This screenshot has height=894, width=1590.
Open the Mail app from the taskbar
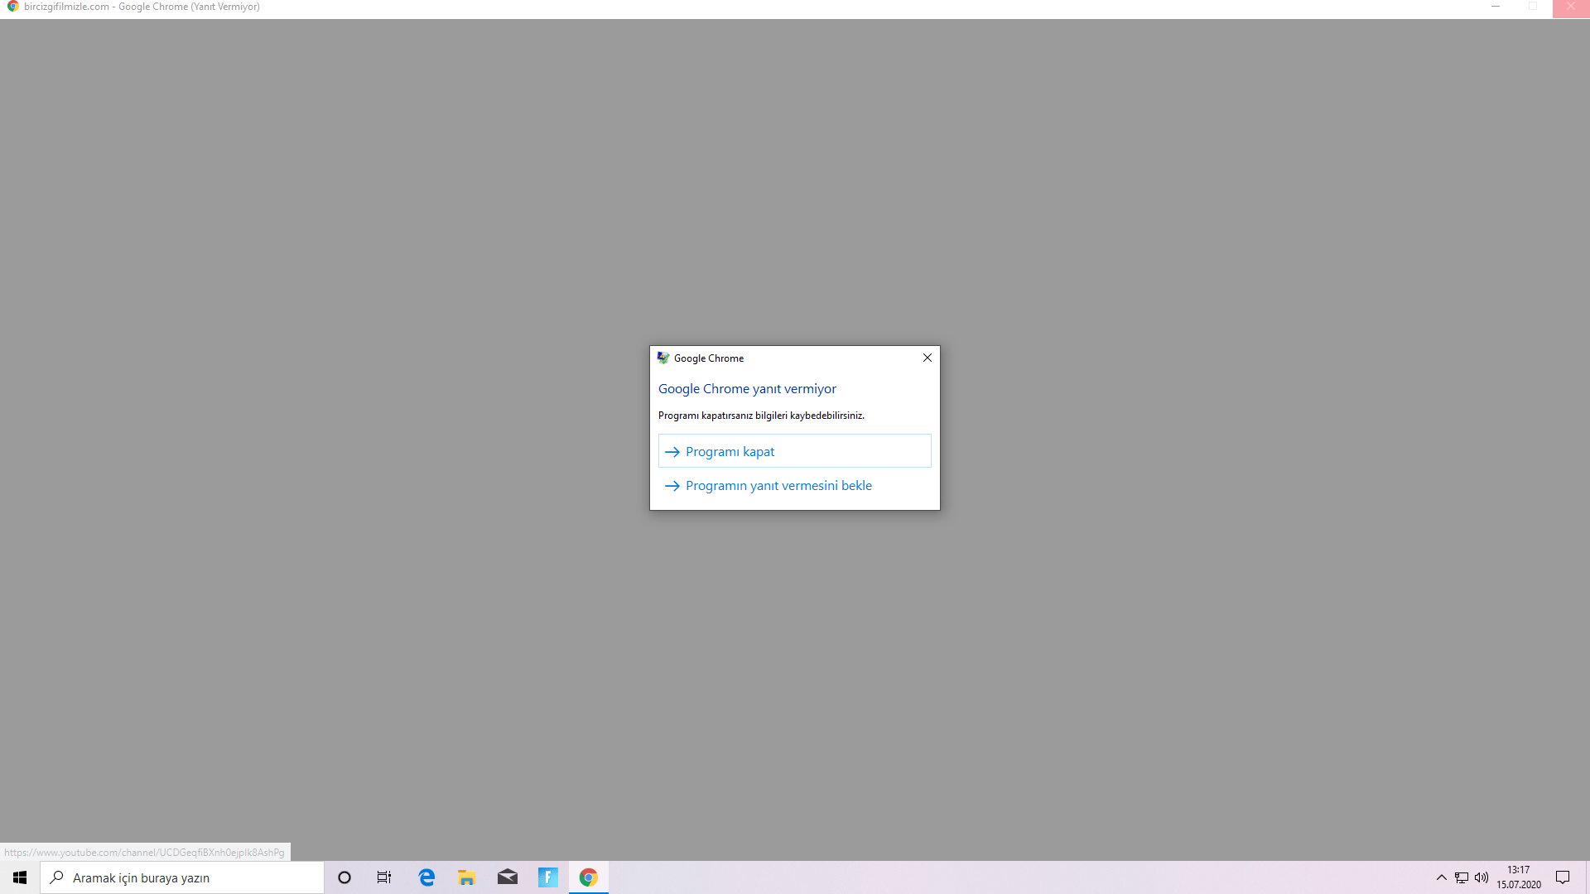[508, 877]
